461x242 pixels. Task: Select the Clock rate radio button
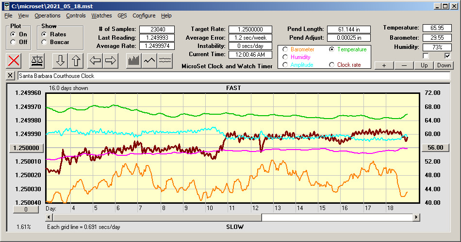(x=331, y=65)
